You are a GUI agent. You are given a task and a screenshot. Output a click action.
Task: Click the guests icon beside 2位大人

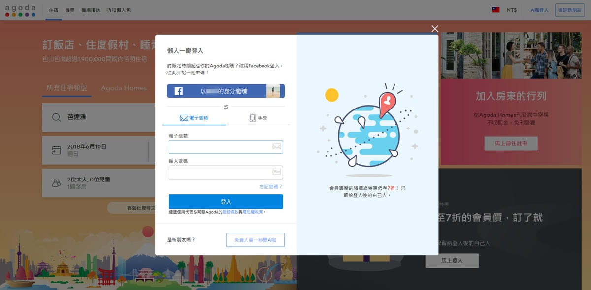57,183
